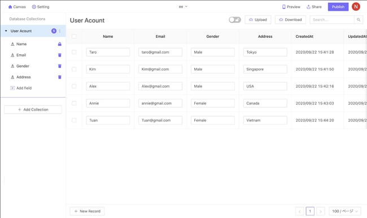Select the checkbox for Annie's record
This screenshot has height=218, width=367.
pos(74,103)
